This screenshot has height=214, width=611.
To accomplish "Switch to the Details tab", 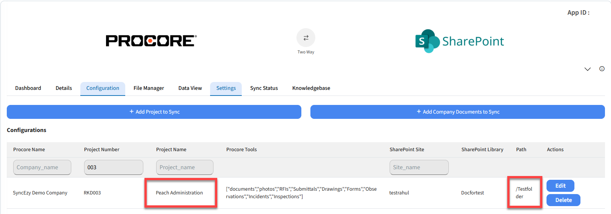I will 64,88.
